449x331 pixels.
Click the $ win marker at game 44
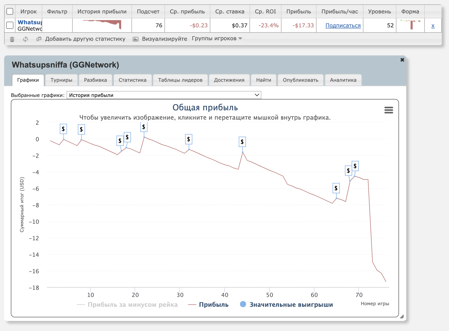pos(242,142)
